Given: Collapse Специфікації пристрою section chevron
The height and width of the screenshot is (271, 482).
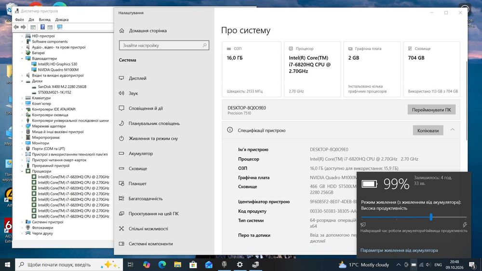Looking at the screenshot, I should point(453,130).
